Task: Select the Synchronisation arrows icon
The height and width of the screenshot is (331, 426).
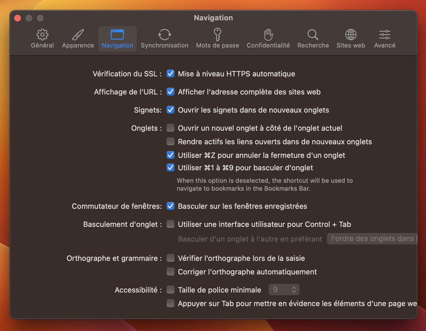Action: (x=164, y=35)
